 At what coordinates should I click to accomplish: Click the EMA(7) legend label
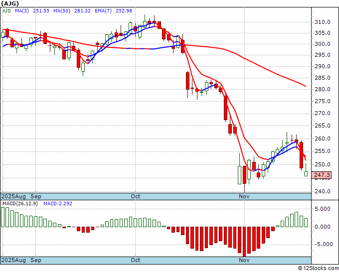tap(103, 10)
